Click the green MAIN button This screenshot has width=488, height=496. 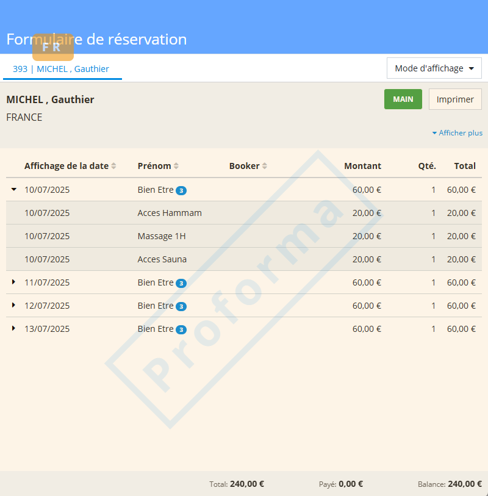point(403,99)
